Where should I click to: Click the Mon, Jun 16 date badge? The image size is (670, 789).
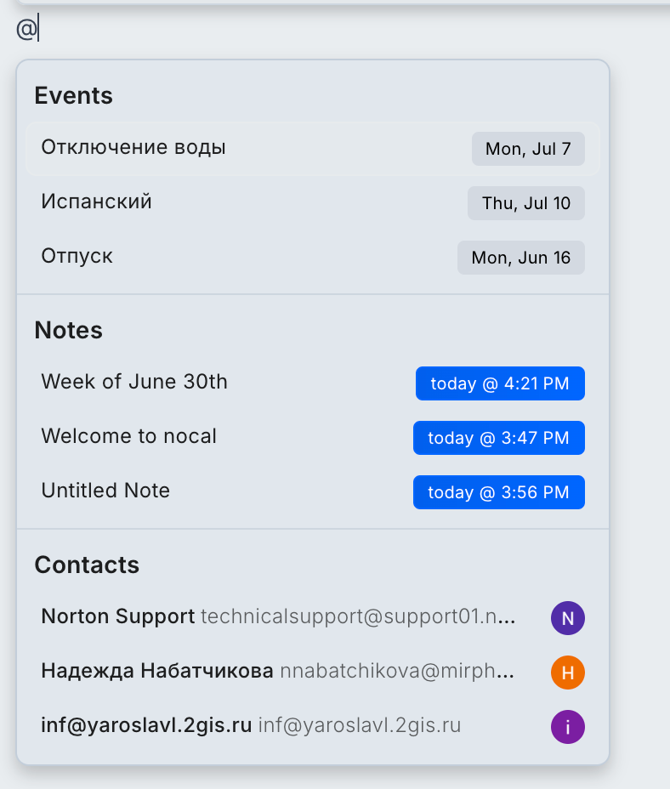[x=521, y=258]
